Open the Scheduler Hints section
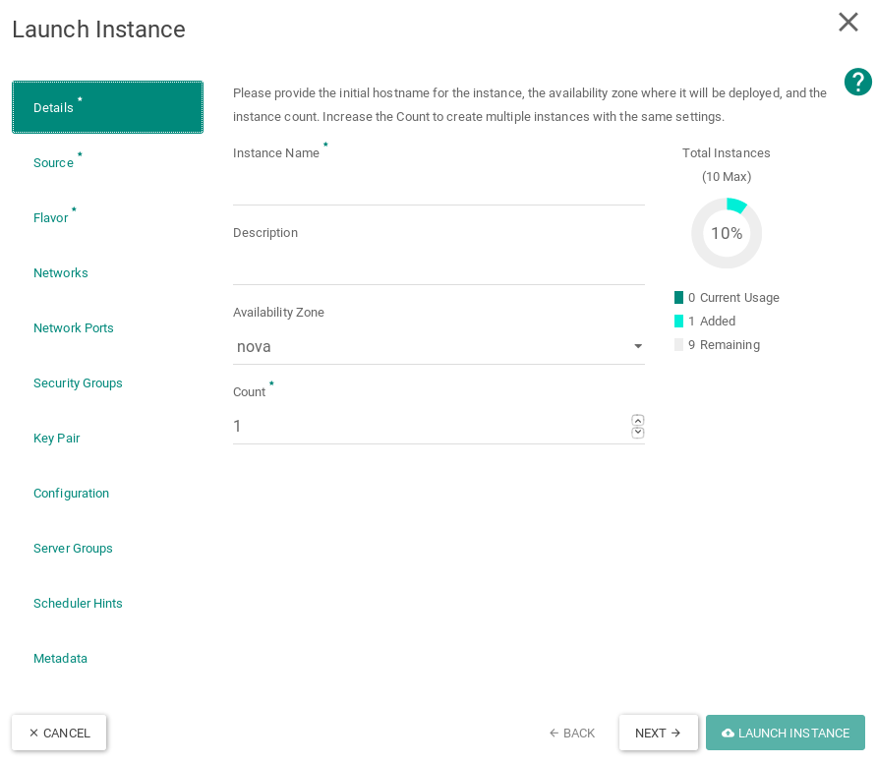The height and width of the screenshot is (764, 876). pyautogui.click(x=78, y=603)
